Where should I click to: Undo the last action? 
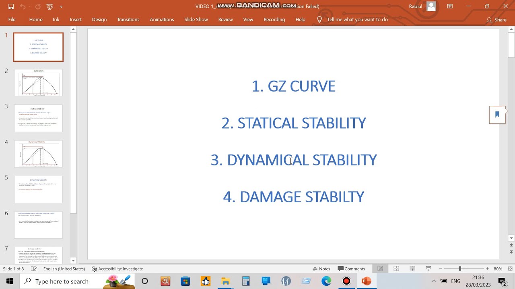click(23, 6)
